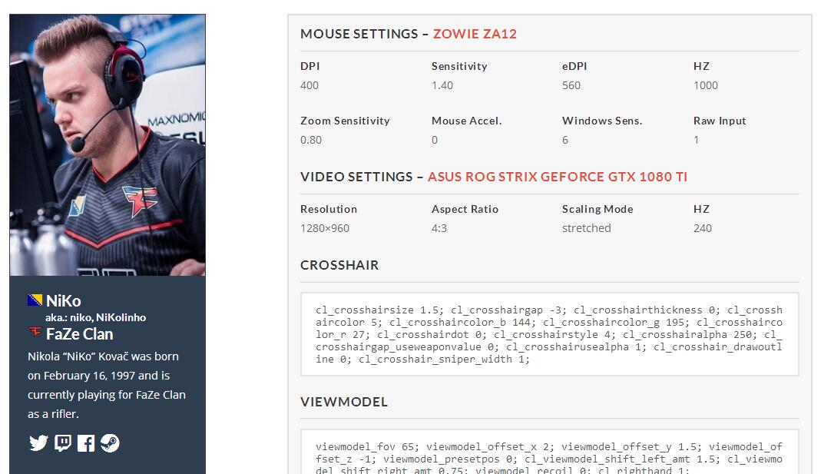This screenshot has height=474, width=821.
Task: Click the Raw Input label
Action: (720, 121)
